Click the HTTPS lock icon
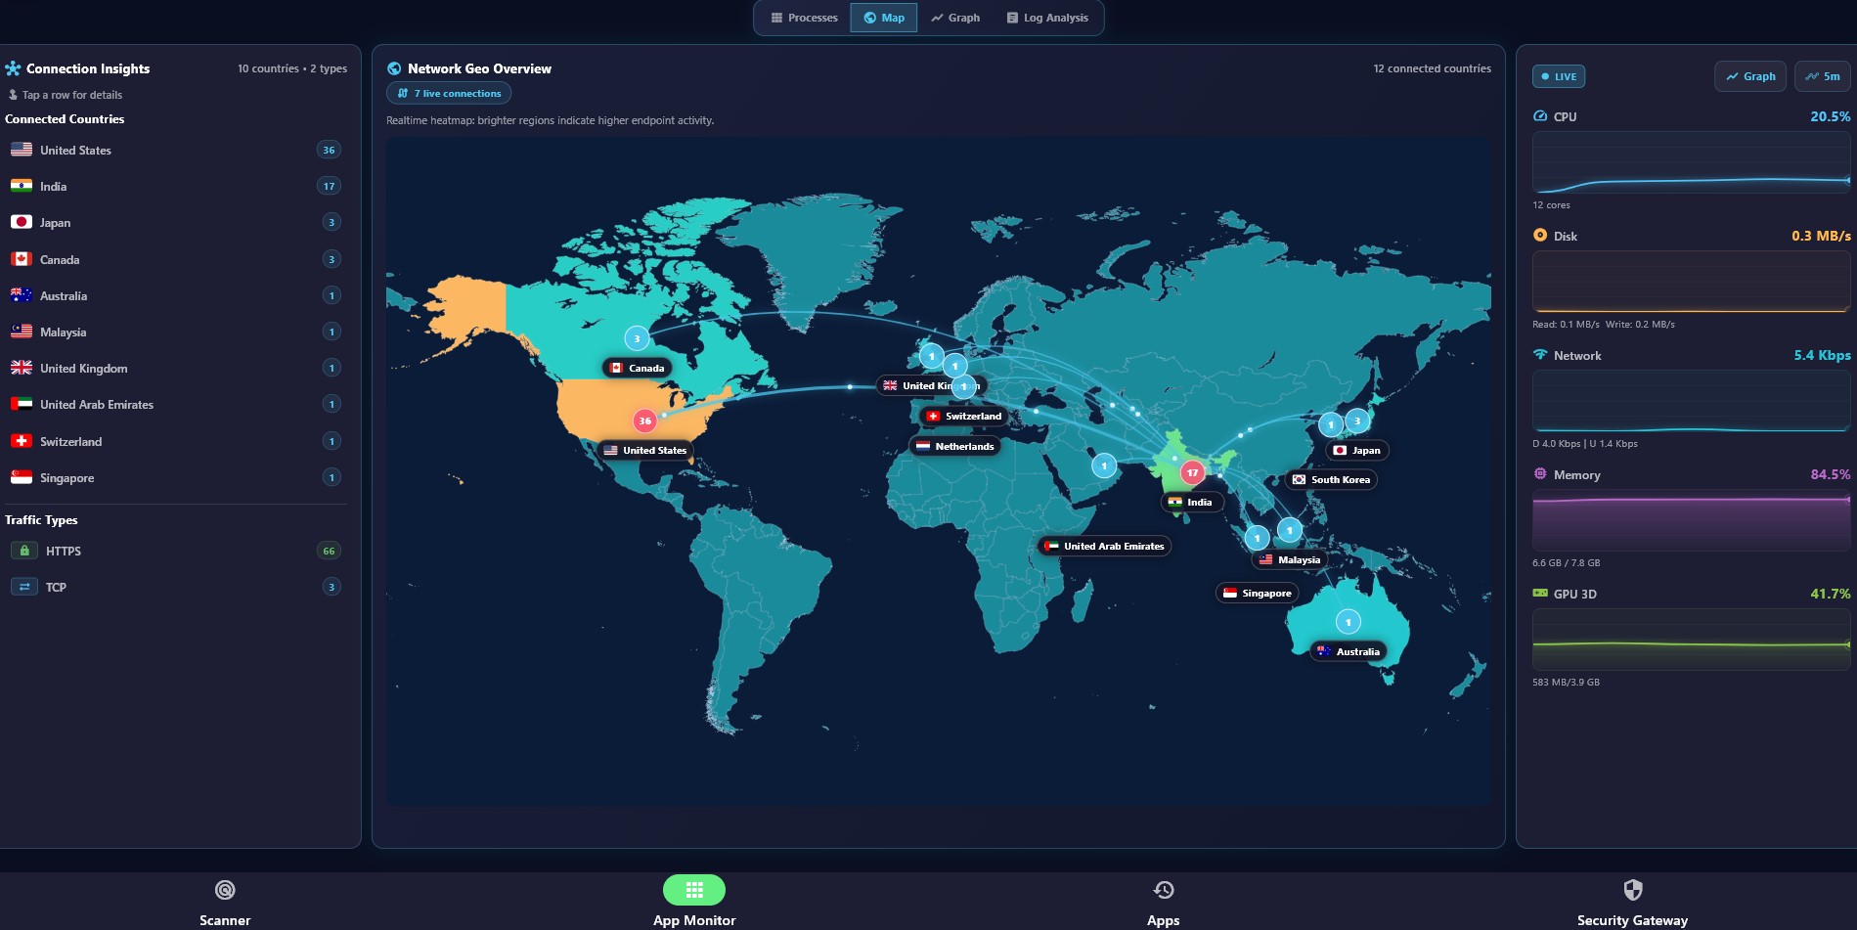1857x930 pixels. pos(24,551)
